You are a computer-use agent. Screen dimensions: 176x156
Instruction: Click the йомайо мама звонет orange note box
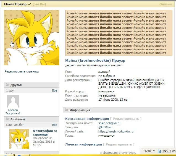(119, 33)
